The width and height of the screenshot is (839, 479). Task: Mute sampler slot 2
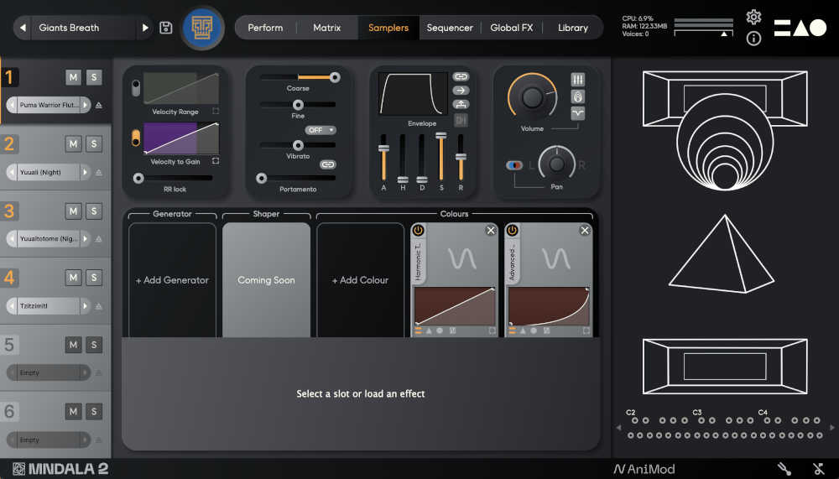coord(74,144)
